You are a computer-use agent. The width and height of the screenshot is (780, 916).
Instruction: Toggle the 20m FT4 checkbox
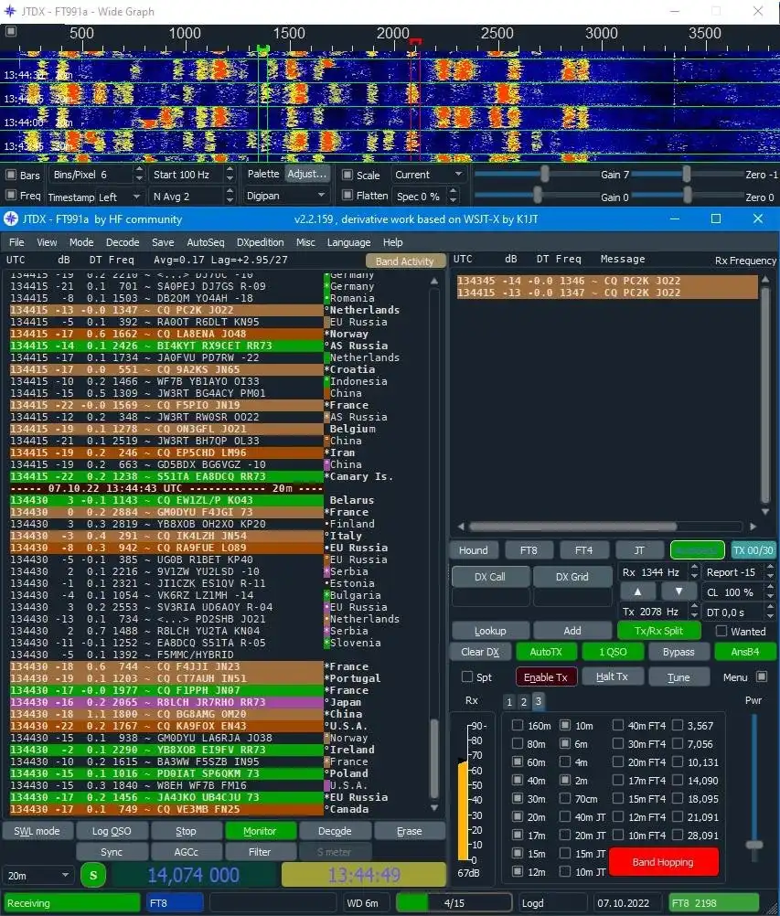pyautogui.click(x=617, y=762)
